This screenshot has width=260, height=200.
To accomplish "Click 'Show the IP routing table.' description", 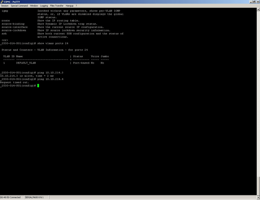I will point(58,21).
